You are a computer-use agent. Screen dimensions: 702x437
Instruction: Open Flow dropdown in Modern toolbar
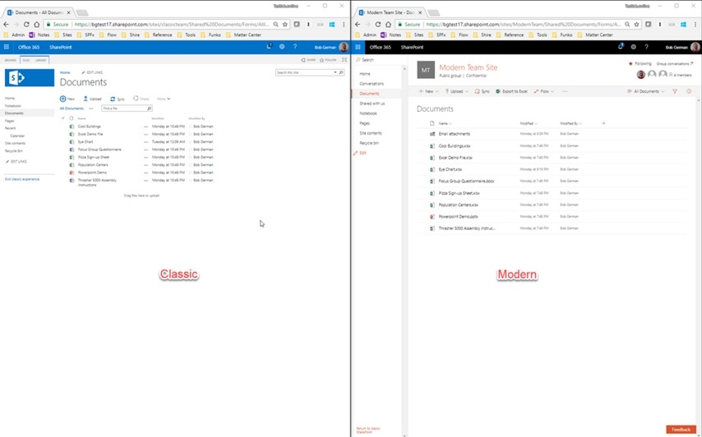[x=544, y=91]
